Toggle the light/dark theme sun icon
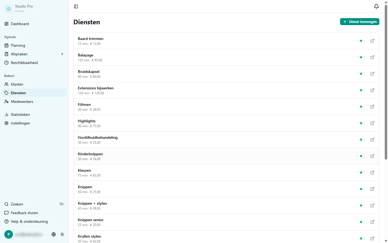This screenshot has width=388, height=243. pos(62,234)
